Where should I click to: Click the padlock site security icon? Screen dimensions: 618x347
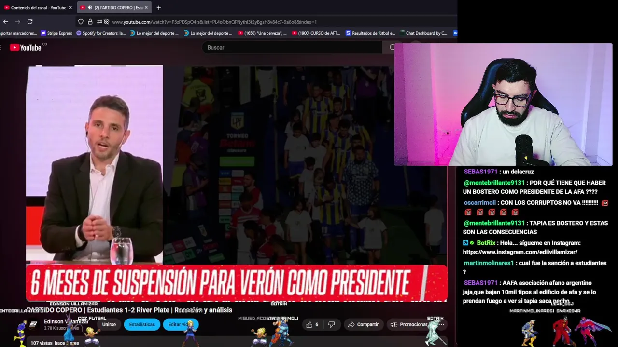click(x=90, y=22)
